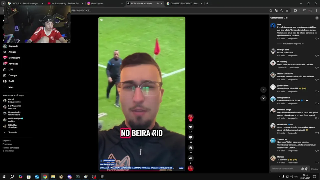Viewport: 320px width, 180px height.
Task: Open Outlook from taskbar
Action: (x=37, y=177)
